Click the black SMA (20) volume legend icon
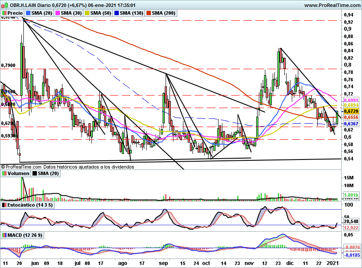This screenshot has width=362, height=268. coord(35,173)
